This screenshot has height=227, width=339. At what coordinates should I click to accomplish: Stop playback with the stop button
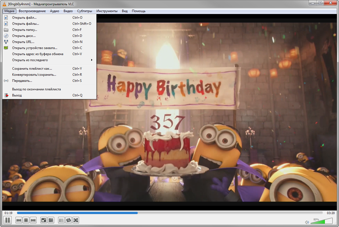[26, 220]
